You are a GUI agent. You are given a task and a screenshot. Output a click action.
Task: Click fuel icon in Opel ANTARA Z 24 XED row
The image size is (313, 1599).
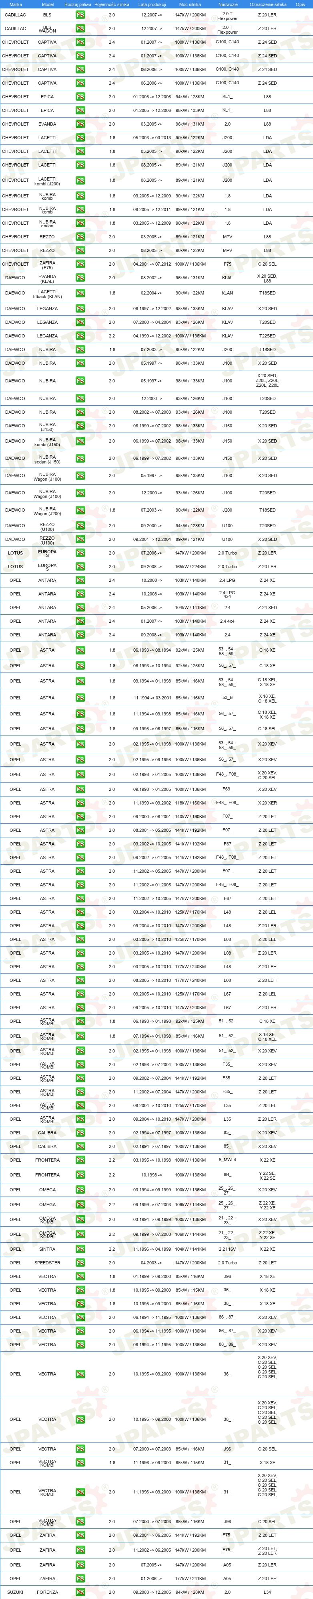[80, 607]
